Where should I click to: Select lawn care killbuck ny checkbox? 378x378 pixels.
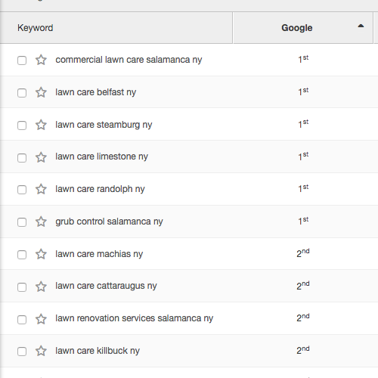(x=22, y=352)
